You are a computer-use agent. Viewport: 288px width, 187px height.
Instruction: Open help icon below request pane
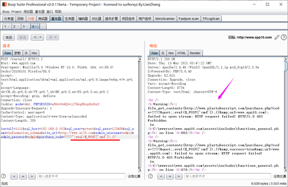click(4, 176)
